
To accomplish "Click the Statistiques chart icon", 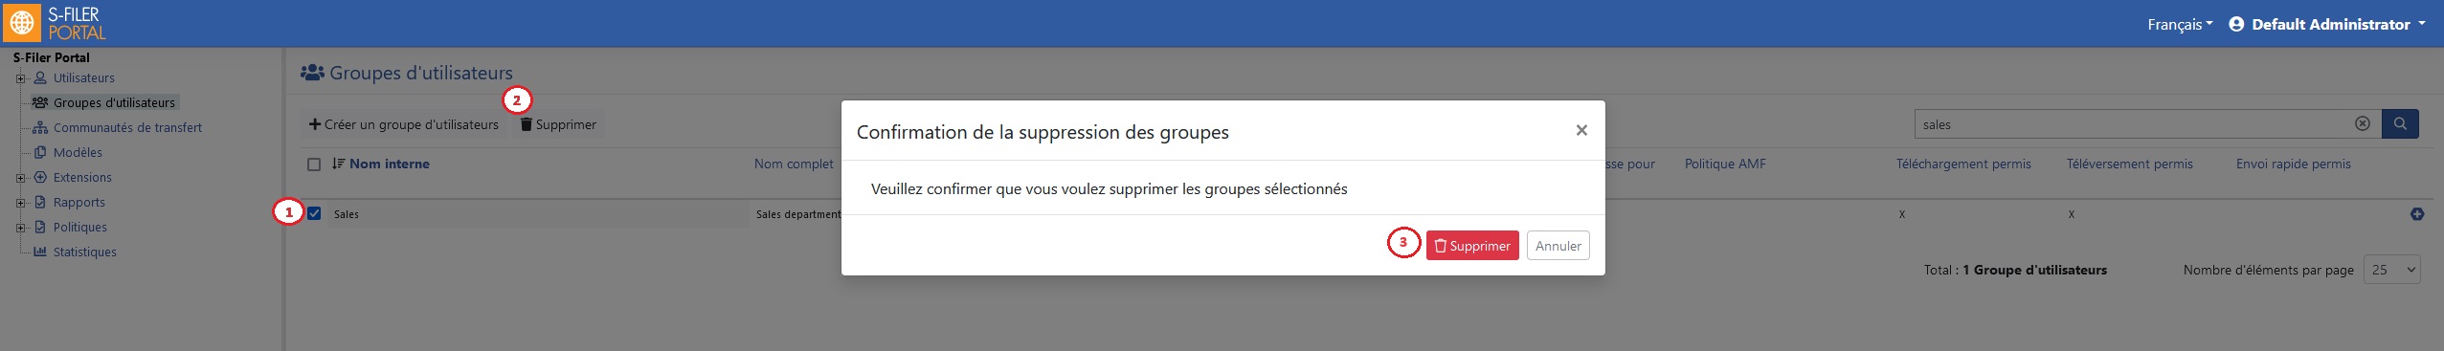I will 40,252.
